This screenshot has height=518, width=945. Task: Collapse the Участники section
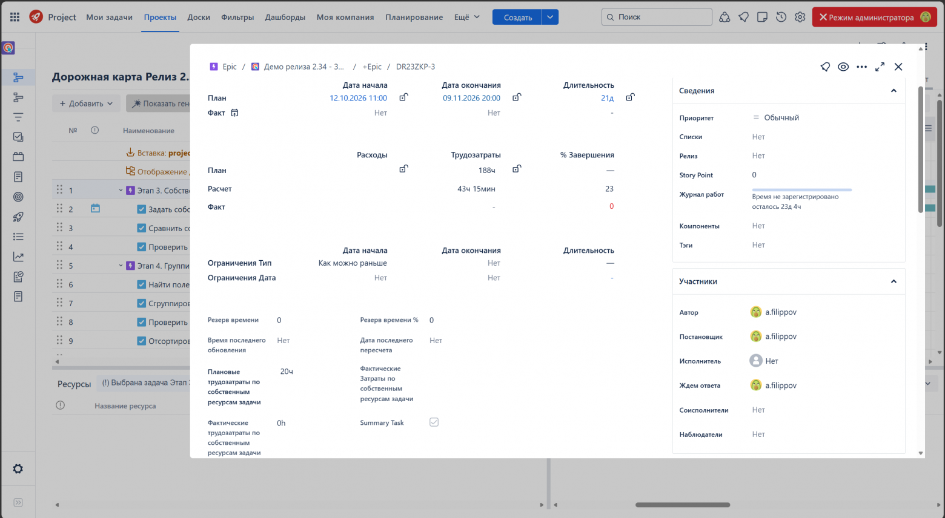coord(894,281)
